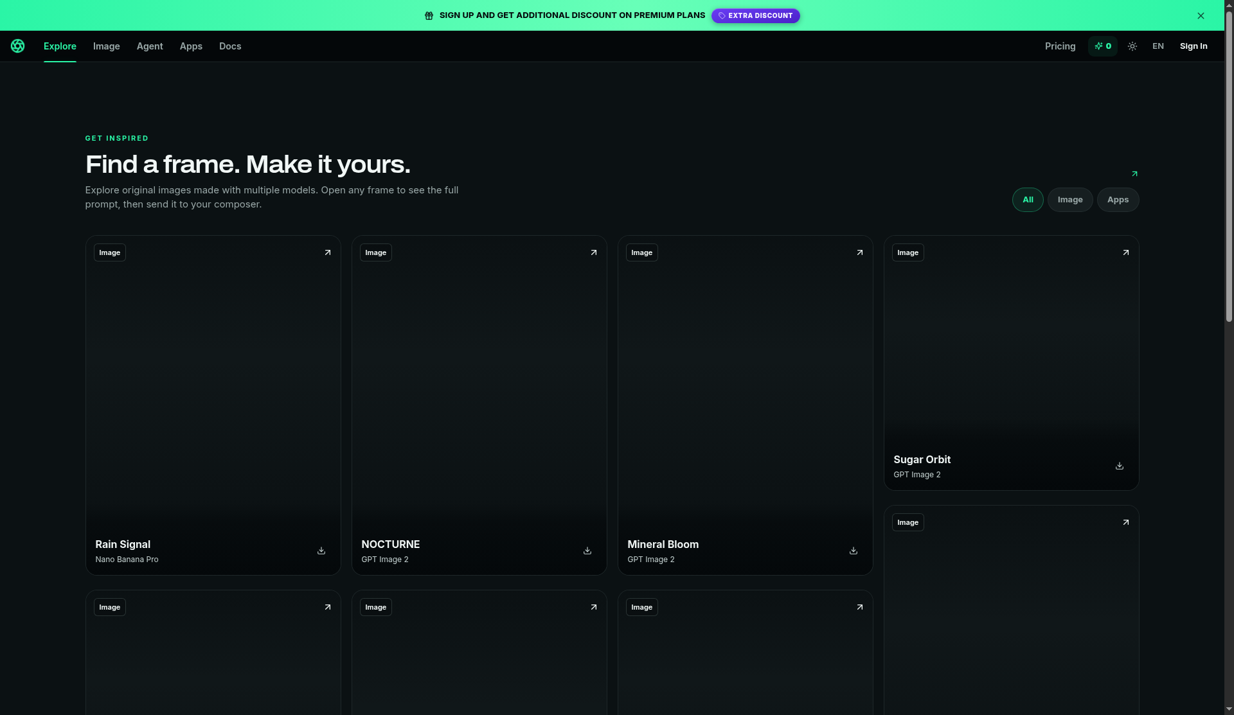Open the credits counter showing 0
Viewport: 1234px width, 715px height.
tap(1103, 46)
